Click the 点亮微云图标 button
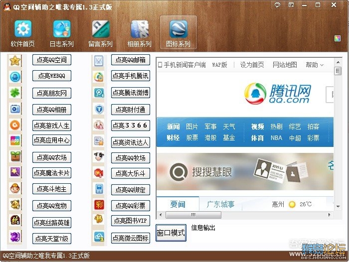 point(131,238)
